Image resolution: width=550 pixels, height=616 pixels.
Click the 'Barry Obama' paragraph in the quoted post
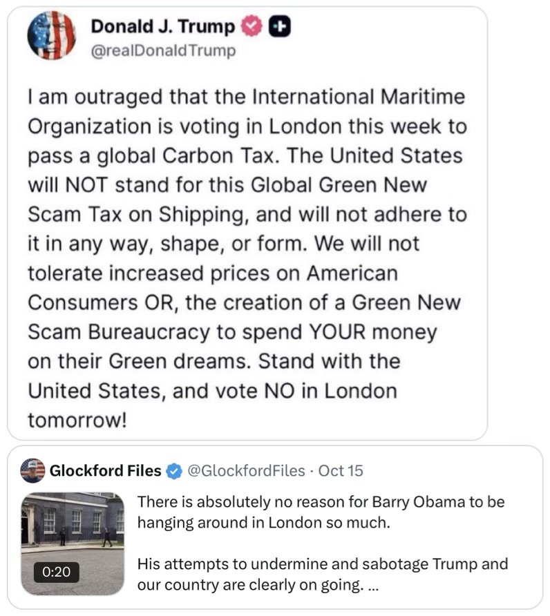pyautogui.click(x=321, y=512)
